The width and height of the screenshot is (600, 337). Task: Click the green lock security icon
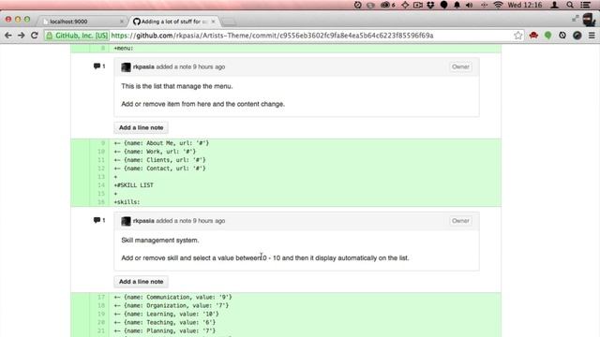tap(49, 36)
